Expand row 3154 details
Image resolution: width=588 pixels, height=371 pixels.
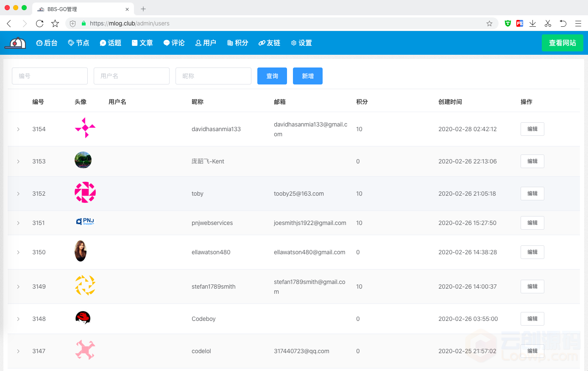18,129
